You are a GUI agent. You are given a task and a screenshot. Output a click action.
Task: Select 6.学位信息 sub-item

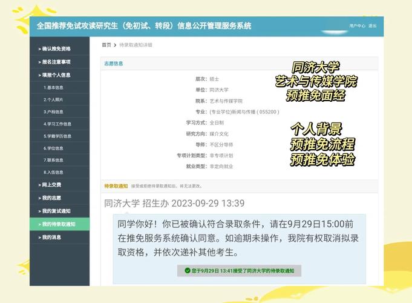click(53, 148)
